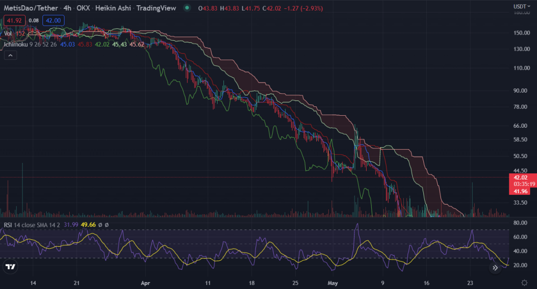Click the 80.00 RSI axis label
The image size is (537, 289).
click(x=520, y=223)
